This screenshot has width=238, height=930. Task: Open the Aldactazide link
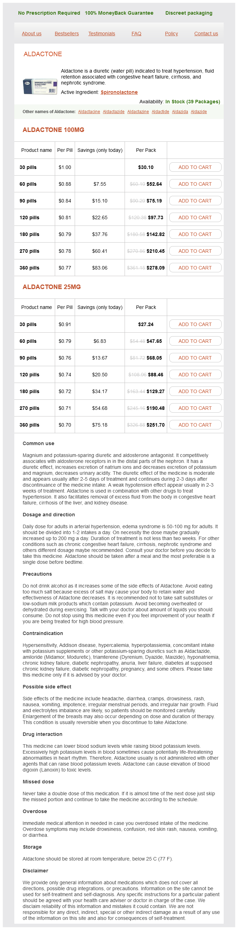click(x=113, y=112)
